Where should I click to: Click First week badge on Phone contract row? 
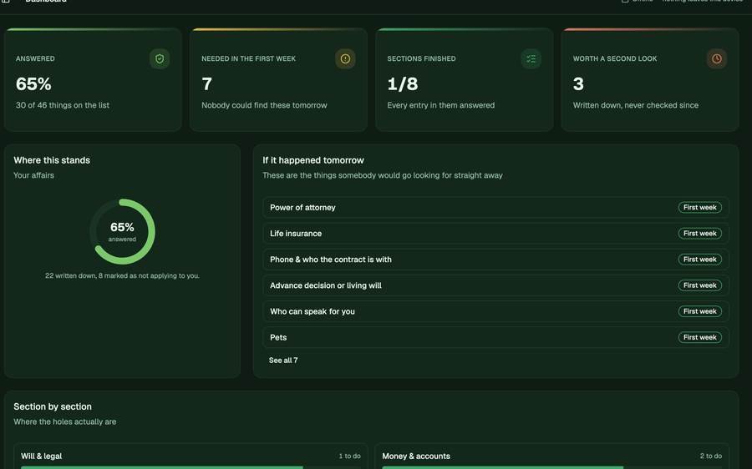pyautogui.click(x=699, y=260)
